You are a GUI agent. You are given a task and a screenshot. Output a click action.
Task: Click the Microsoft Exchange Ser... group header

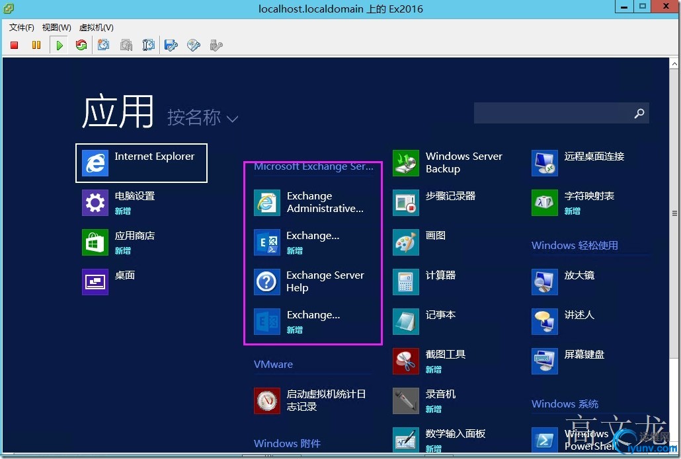point(313,166)
